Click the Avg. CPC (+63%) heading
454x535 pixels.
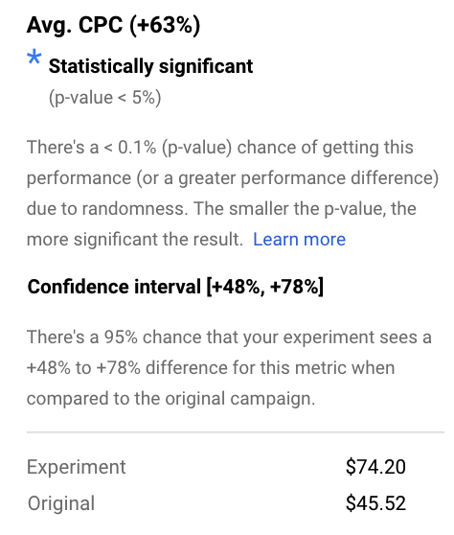113,25
